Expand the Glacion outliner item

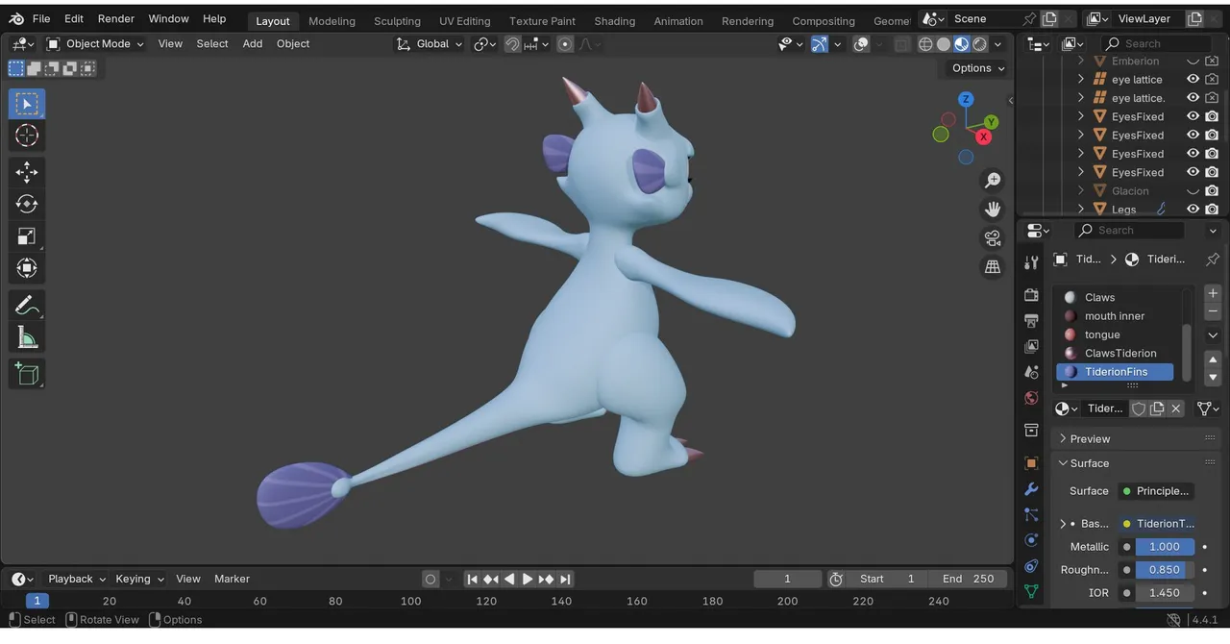(x=1081, y=190)
